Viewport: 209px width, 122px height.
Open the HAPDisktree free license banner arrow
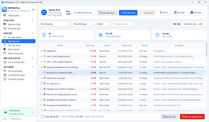click(x=33, y=112)
